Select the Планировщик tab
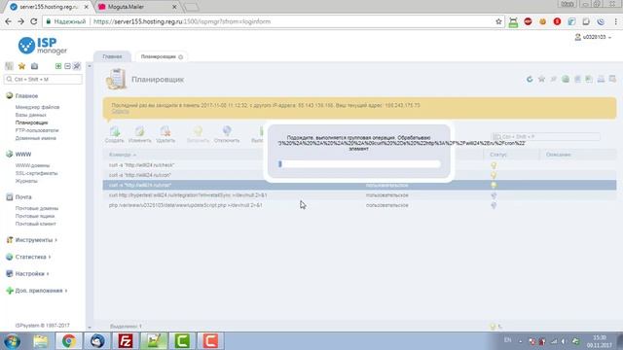 click(x=158, y=56)
